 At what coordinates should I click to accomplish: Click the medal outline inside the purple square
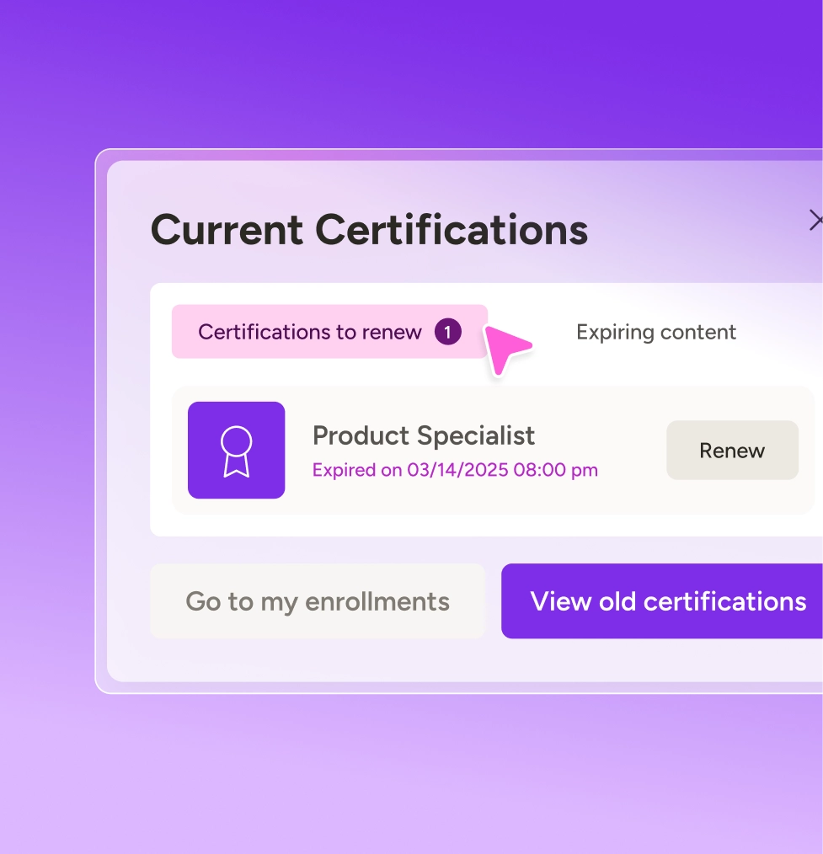click(236, 451)
